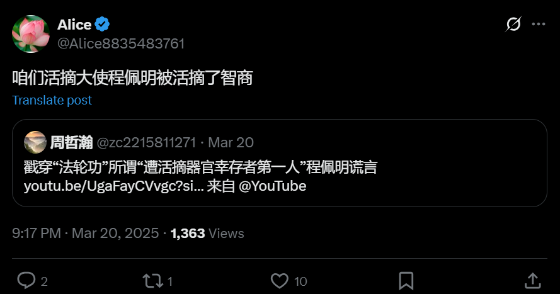Click the @YouTube mention
560x294 pixels.
point(273,186)
